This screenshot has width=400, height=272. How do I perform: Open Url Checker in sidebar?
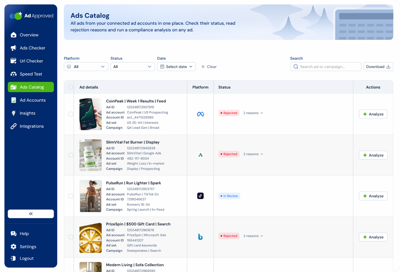click(x=31, y=61)
